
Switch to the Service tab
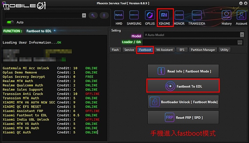pyautogui.click(x=129, y=50)
